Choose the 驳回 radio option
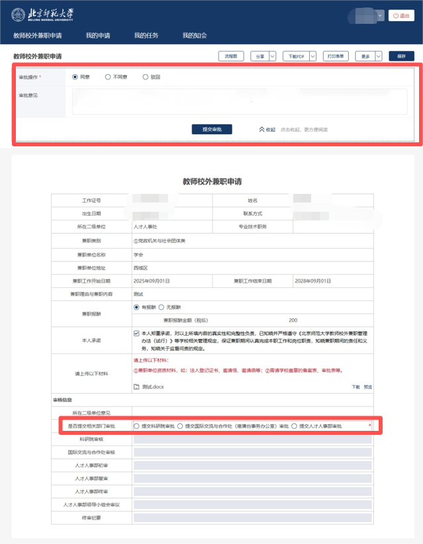This screenshot has width=423, height=544. point(146,77)
